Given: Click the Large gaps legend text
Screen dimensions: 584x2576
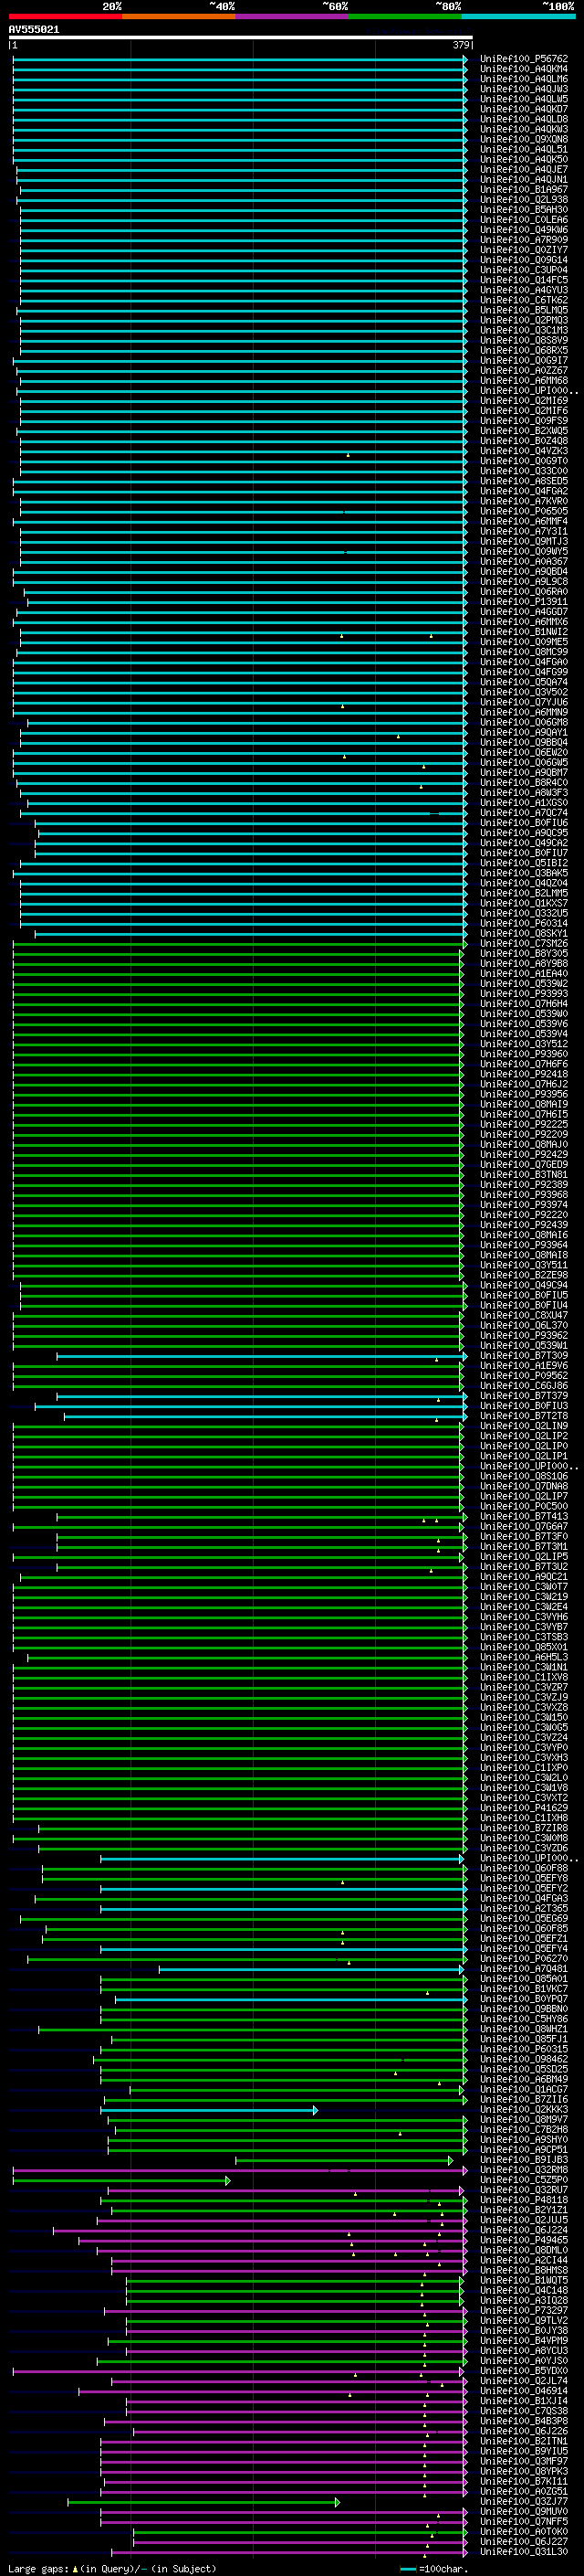Looking at the screenshot, I should (112, 2569).
